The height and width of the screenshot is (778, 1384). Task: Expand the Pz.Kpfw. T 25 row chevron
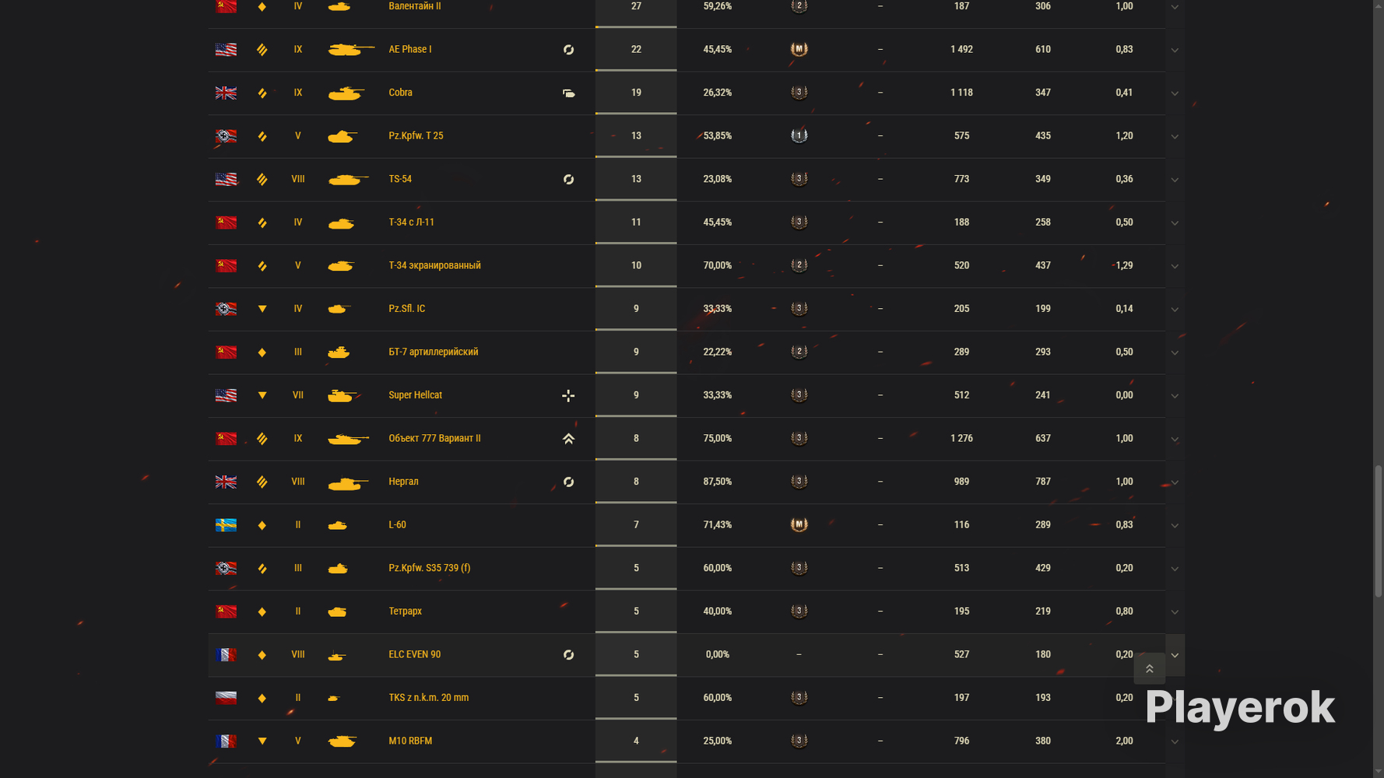click(x=1175, y=137)
